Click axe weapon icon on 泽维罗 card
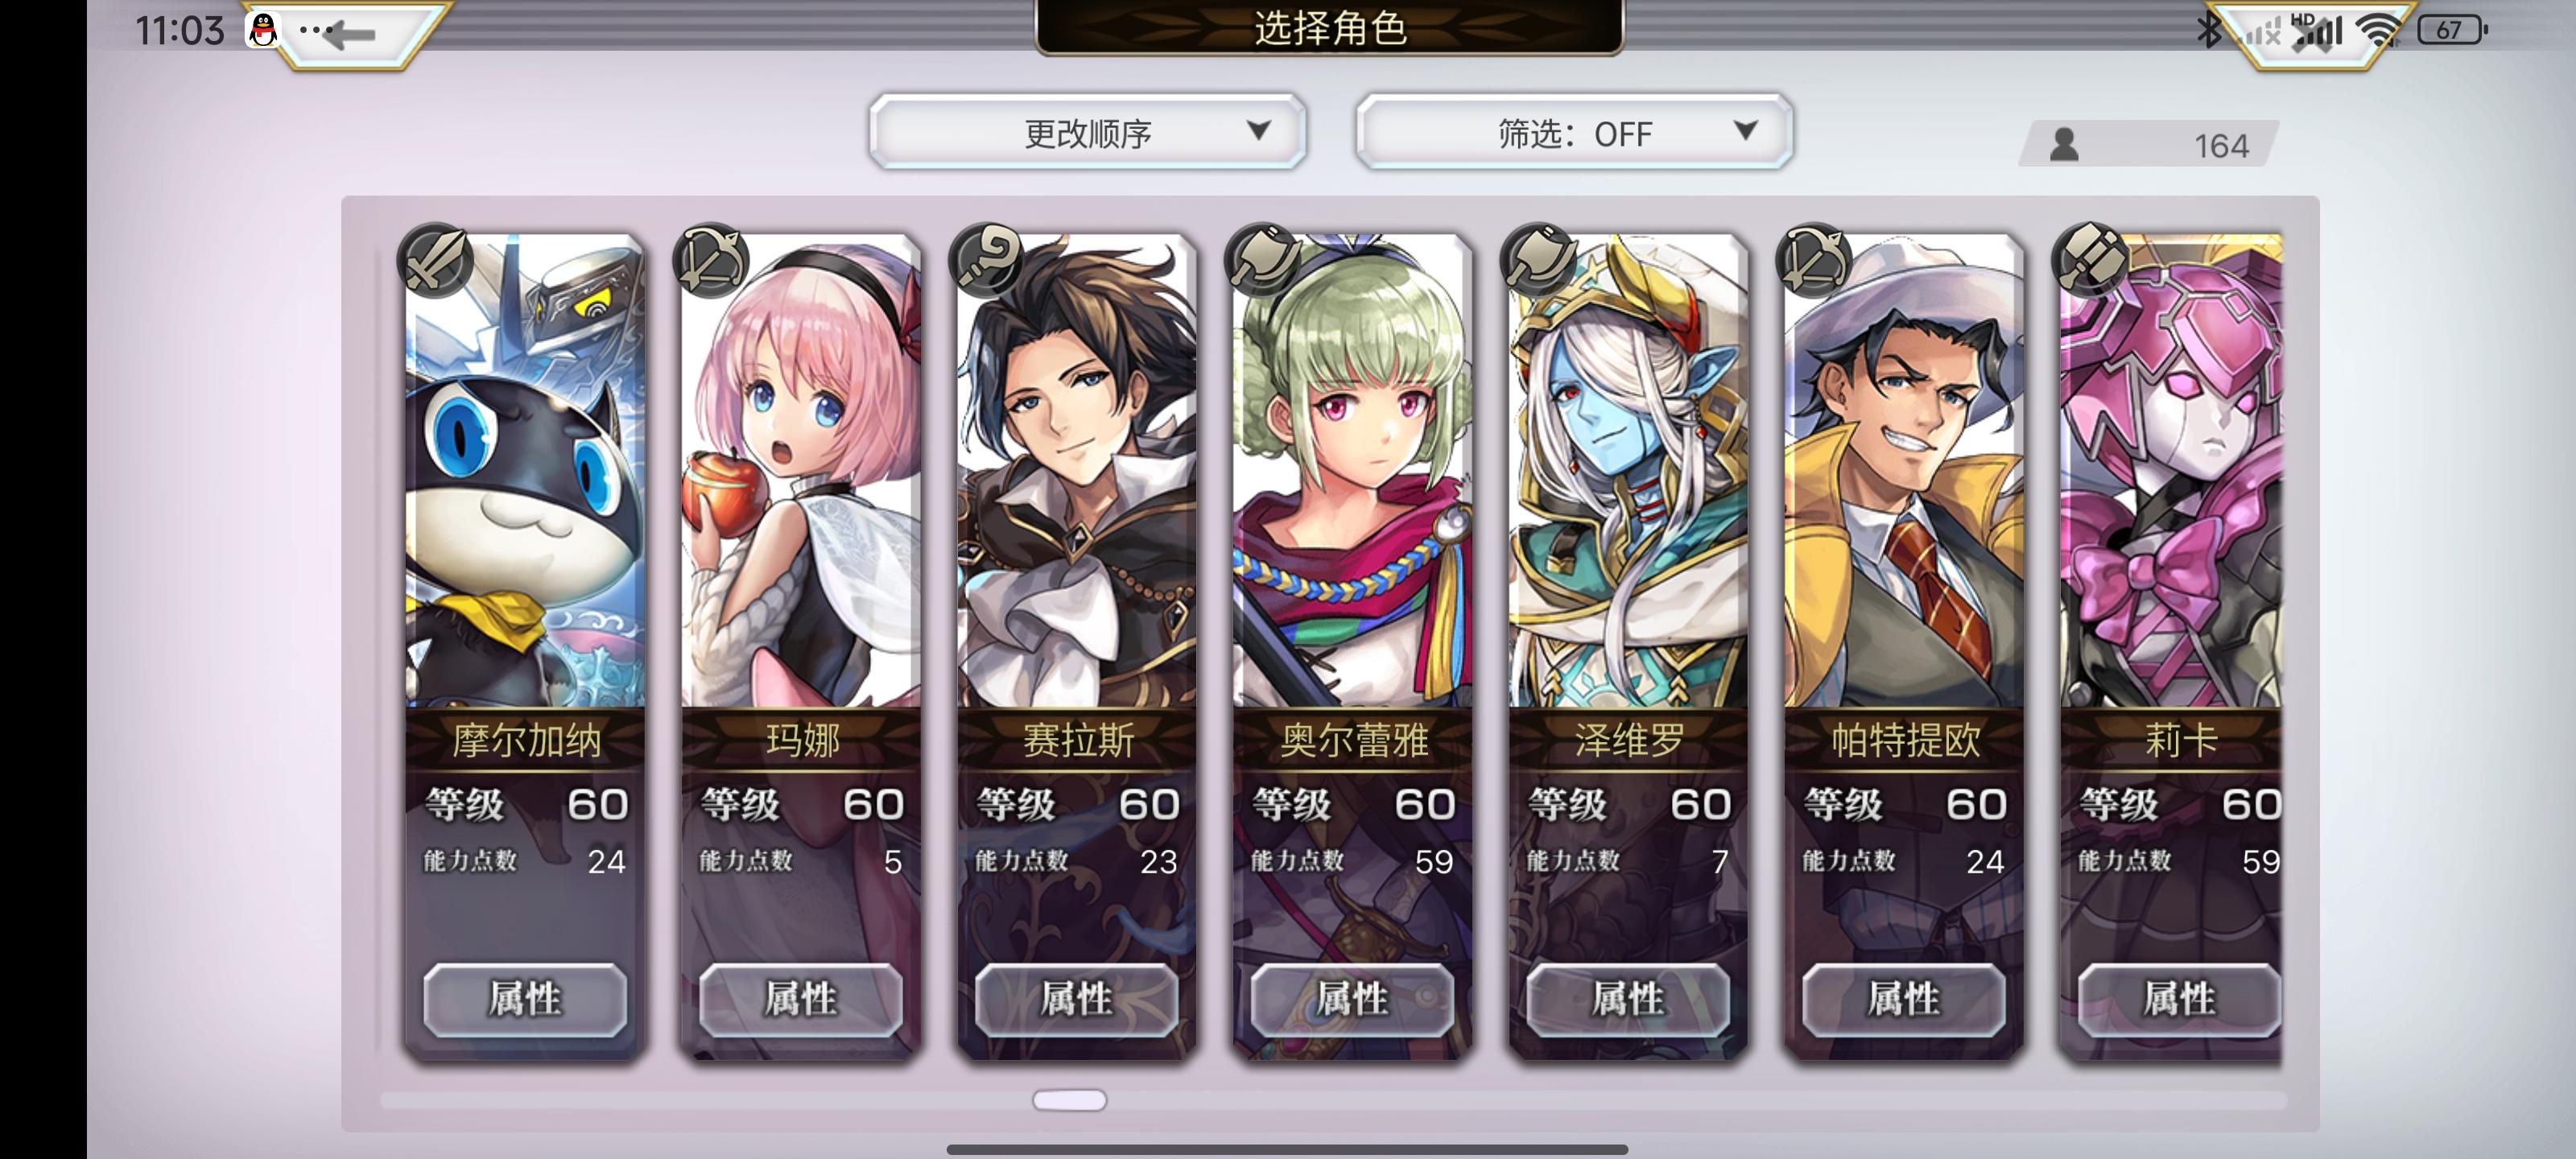Image resolution: width=2576 pixels, height=1159 pixels. click(1538, 260)
